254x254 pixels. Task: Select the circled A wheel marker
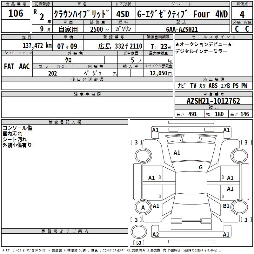coord(143,208)
